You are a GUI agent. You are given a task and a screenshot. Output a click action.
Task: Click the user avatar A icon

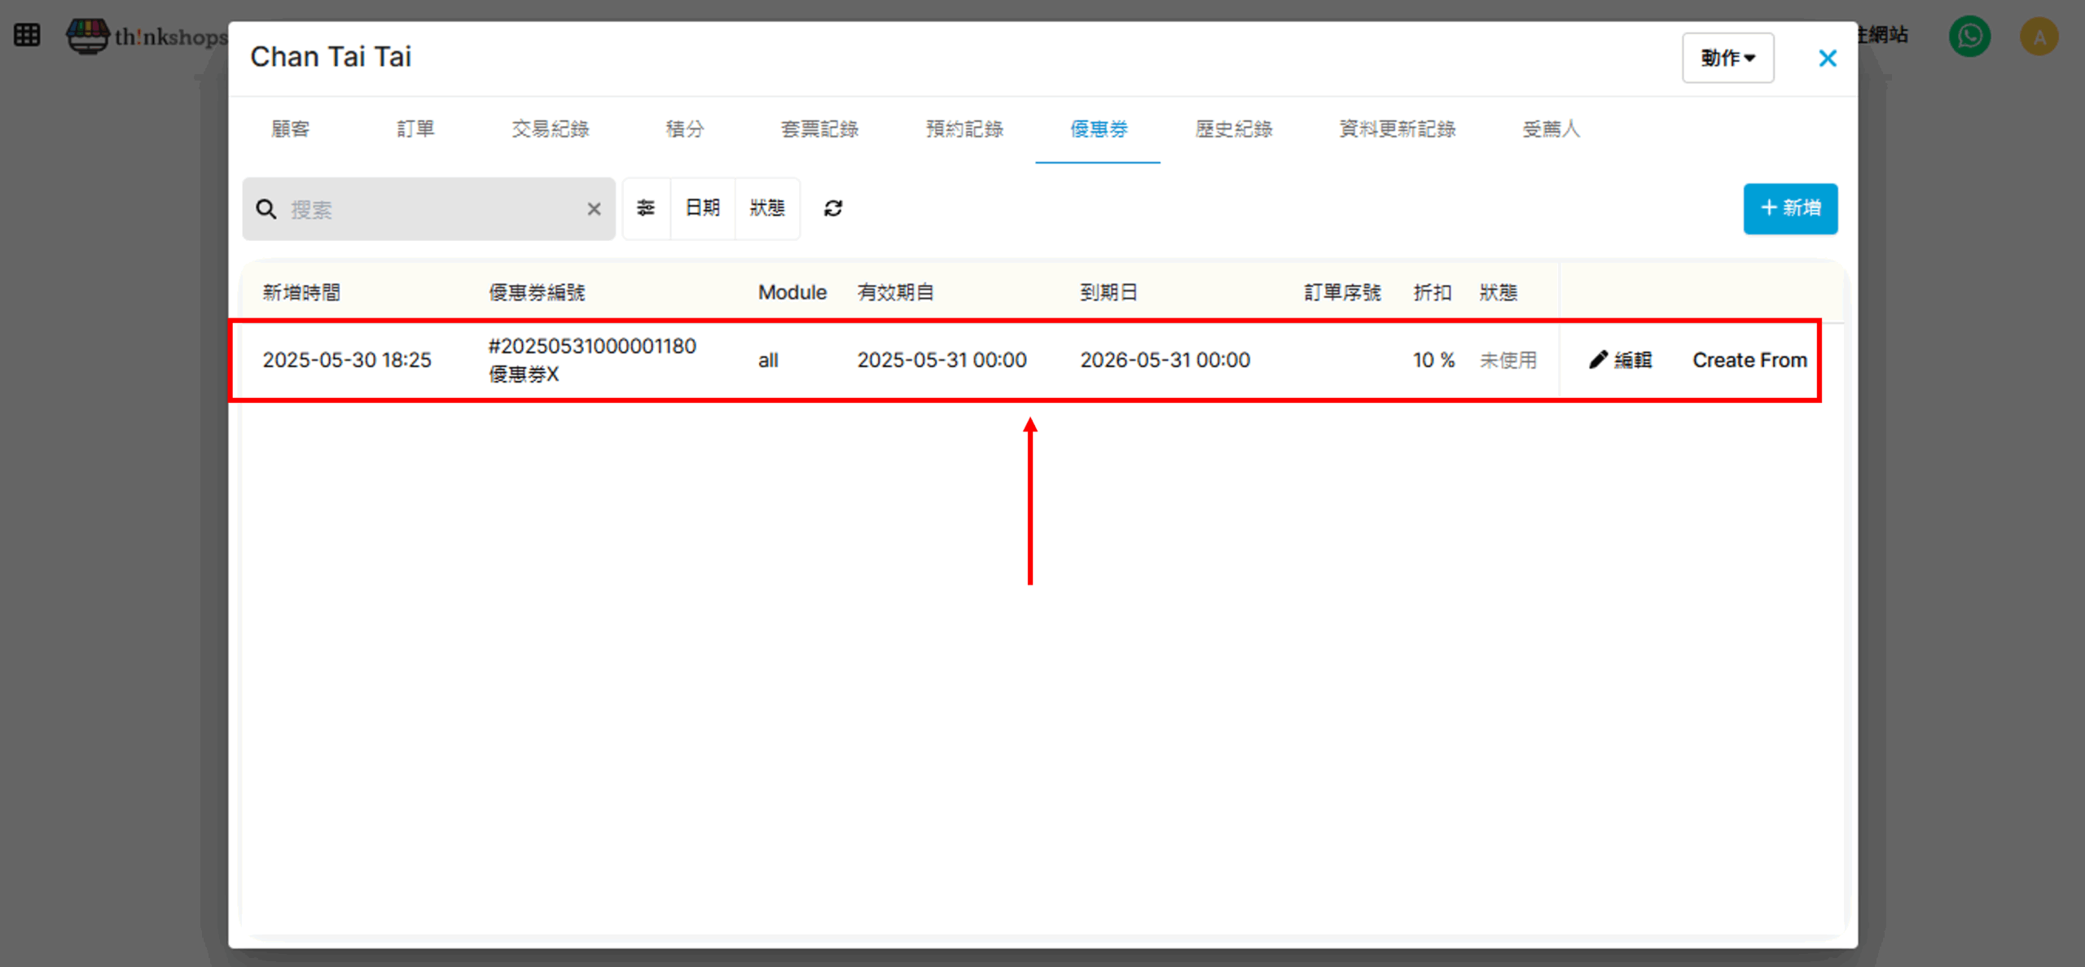click(2039, 37)
